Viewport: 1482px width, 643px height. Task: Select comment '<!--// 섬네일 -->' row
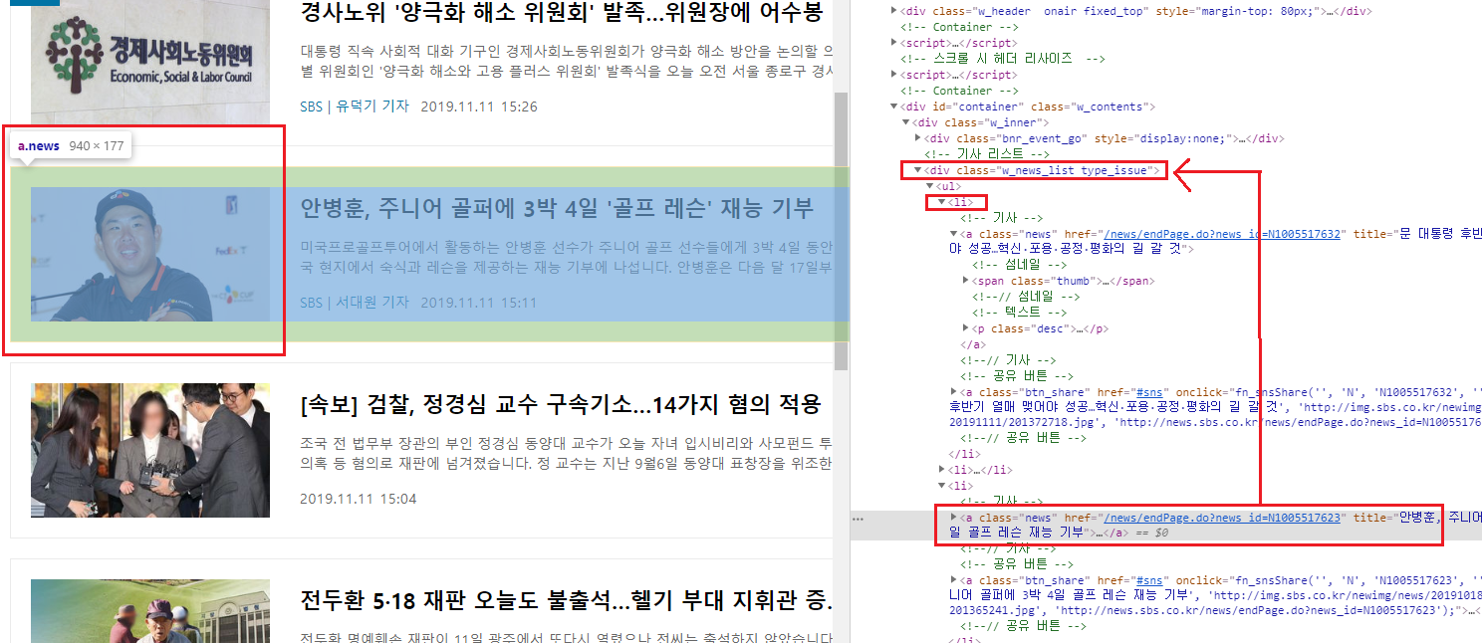[x=1026, y=297]
